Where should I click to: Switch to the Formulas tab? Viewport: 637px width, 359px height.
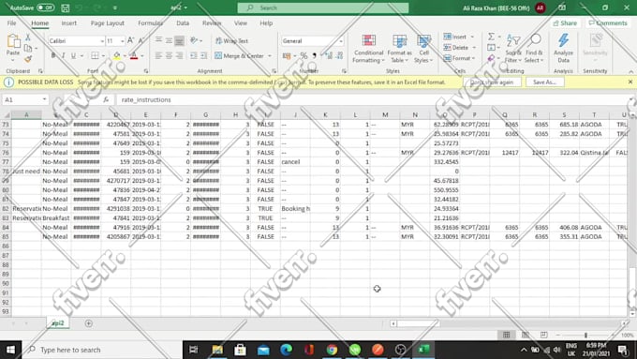point(150,23)
